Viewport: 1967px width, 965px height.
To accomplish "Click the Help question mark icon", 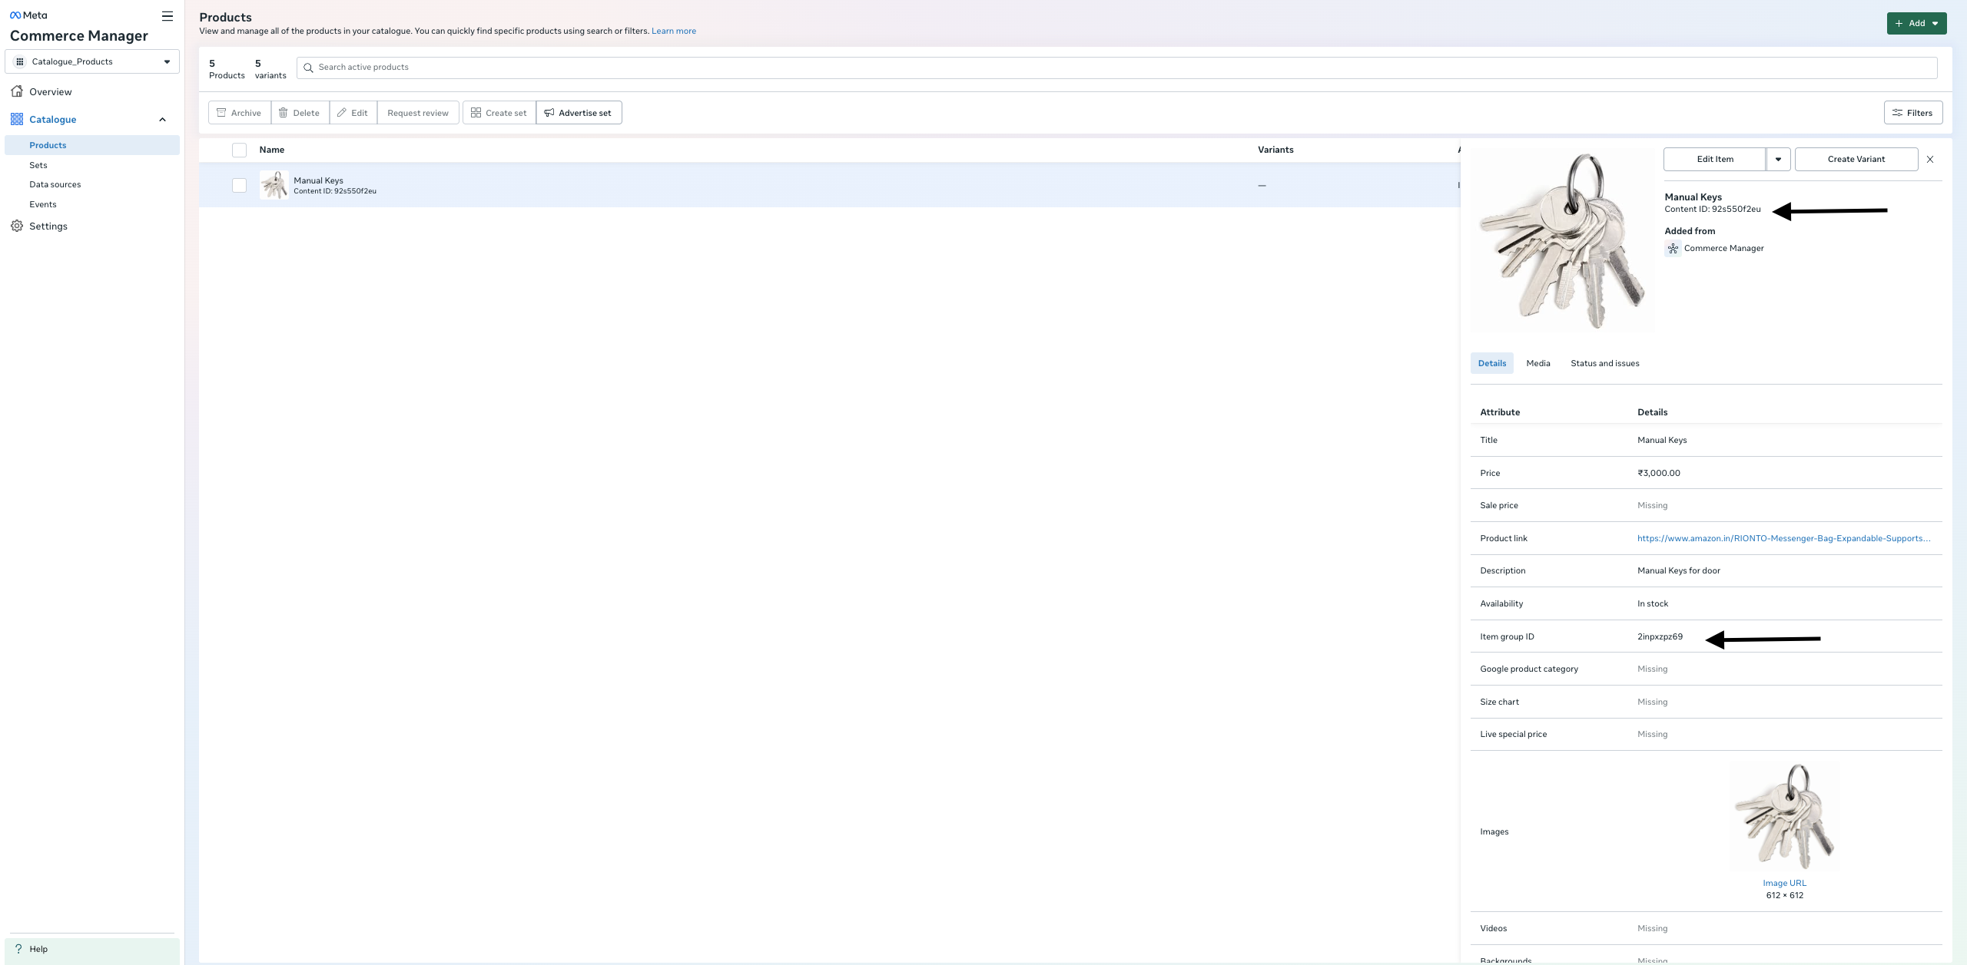I will point(17,948).
